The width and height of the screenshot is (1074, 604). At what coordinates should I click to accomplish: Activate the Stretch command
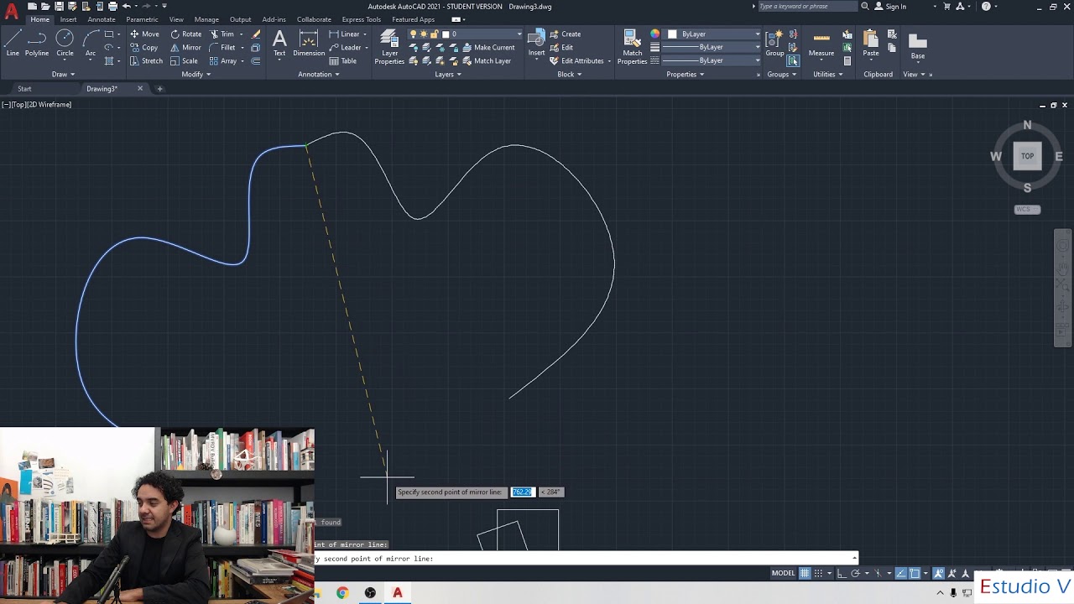pos(146,61)
